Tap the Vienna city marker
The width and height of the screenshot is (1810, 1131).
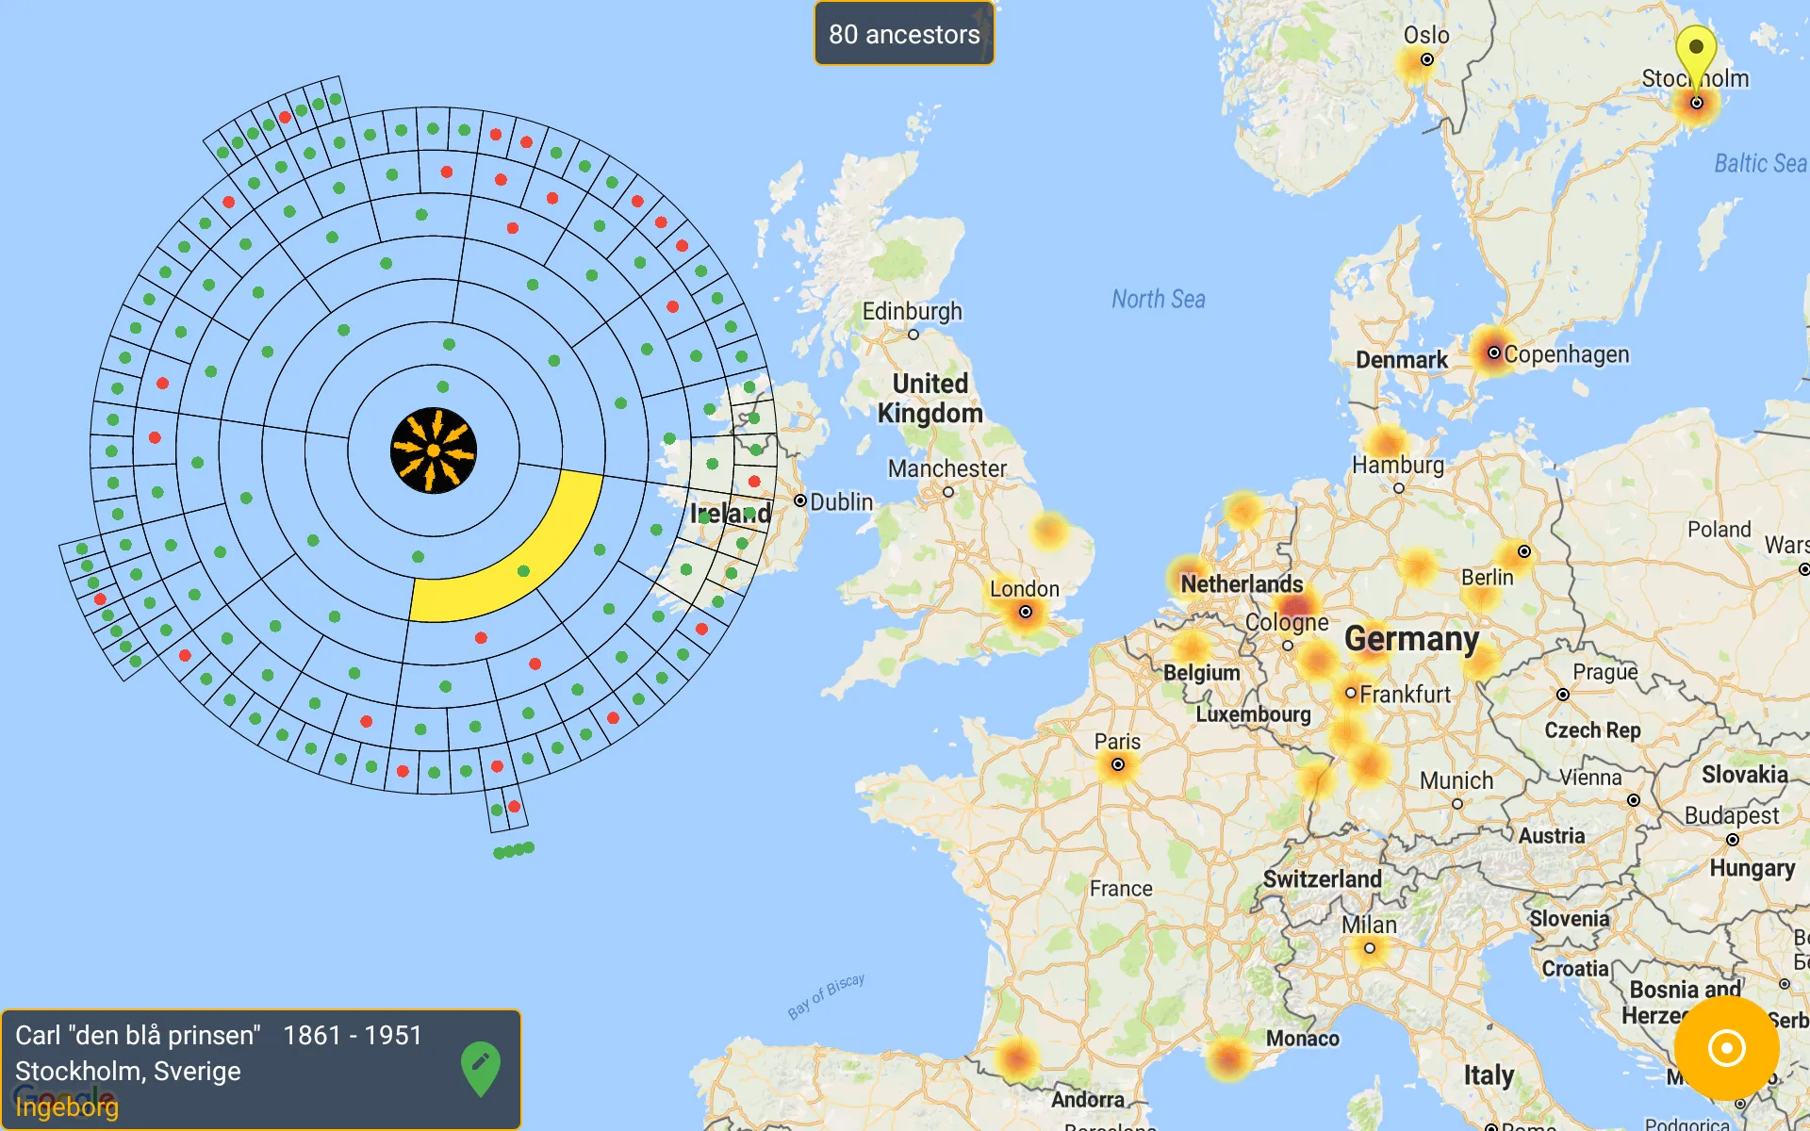point(1634,800)
